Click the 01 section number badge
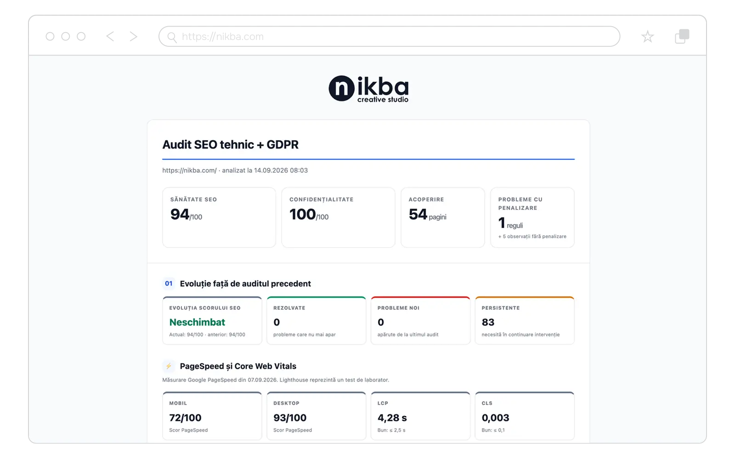The image size is (735, 459). [x=169, y=284]
